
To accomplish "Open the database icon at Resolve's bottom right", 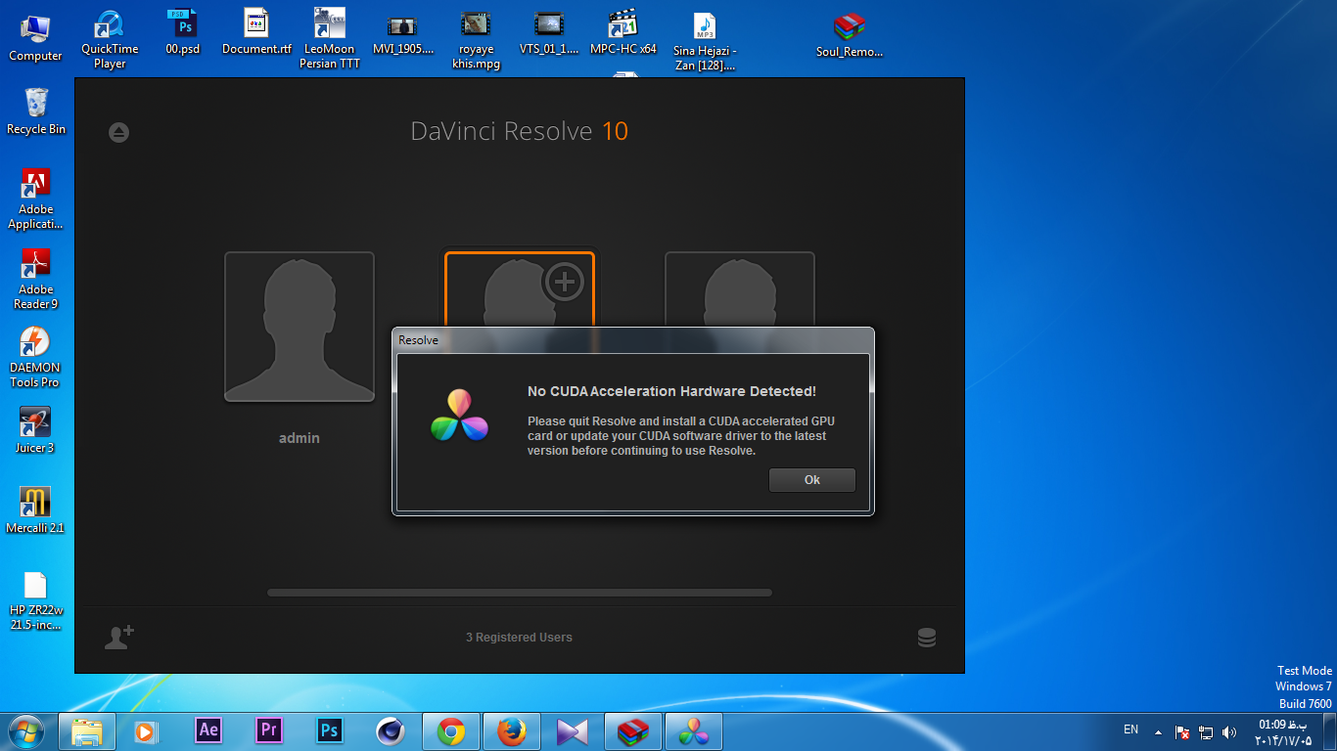I will (x=926, y=638).
